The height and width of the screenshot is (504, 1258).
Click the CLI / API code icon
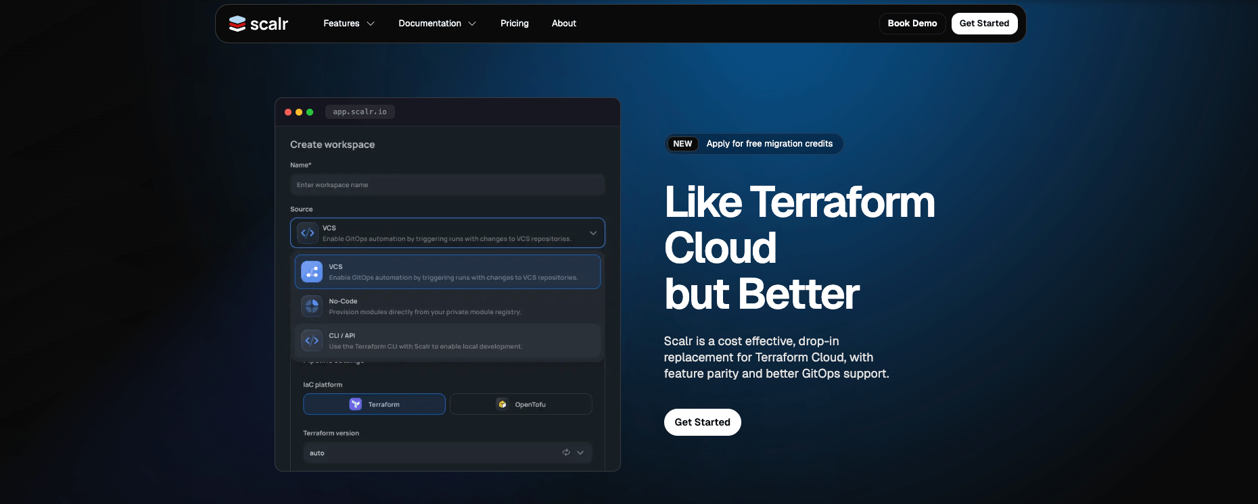tap(312, 341)
